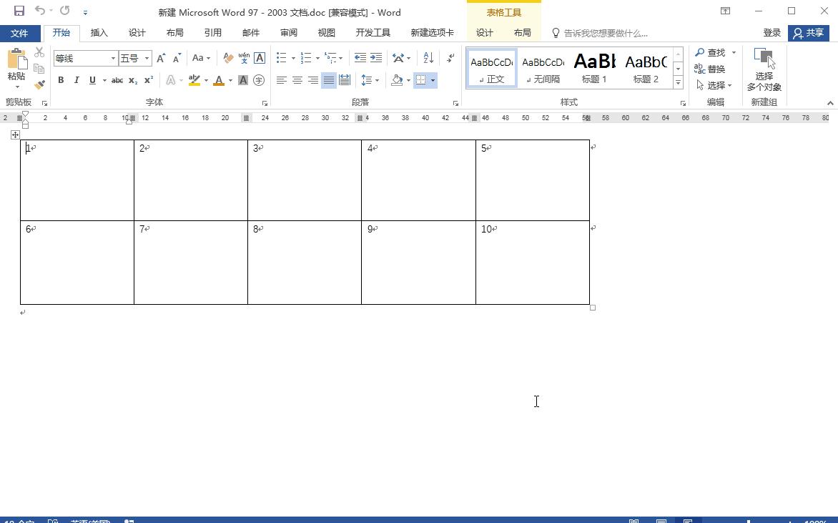
Task: Redo the last action
Action: click(64, 11)
